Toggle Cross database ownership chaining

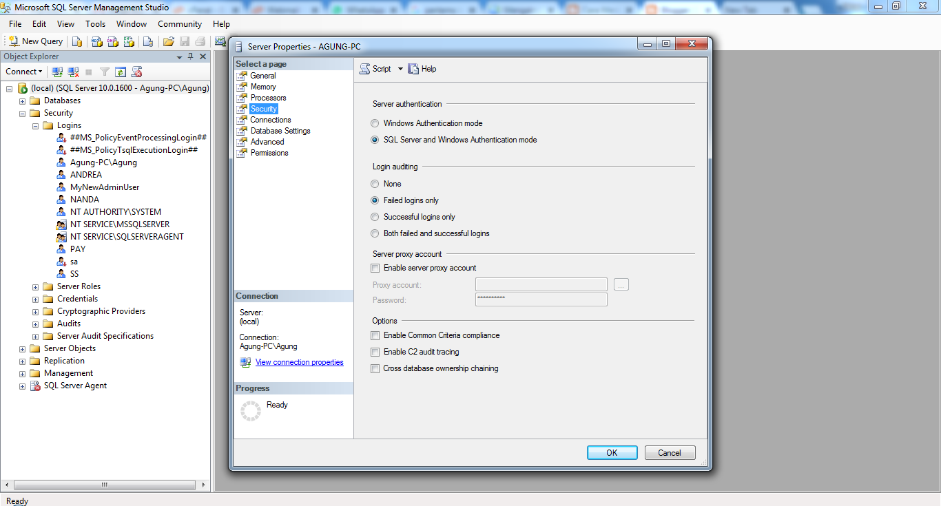tap(375, 368)
